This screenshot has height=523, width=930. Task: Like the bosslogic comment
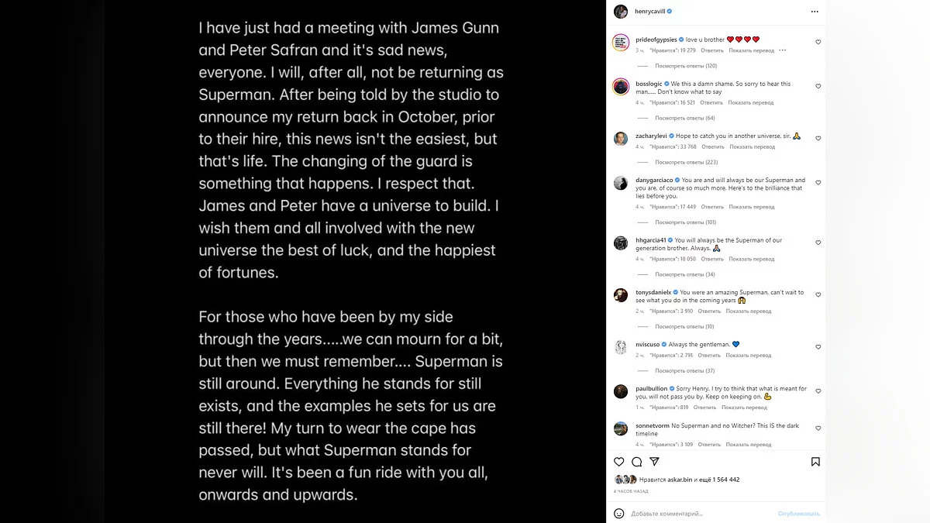click(818, 87)
